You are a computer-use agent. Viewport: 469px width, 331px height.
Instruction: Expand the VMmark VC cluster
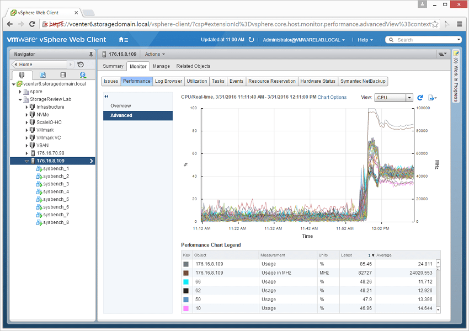tap(26, 138)
